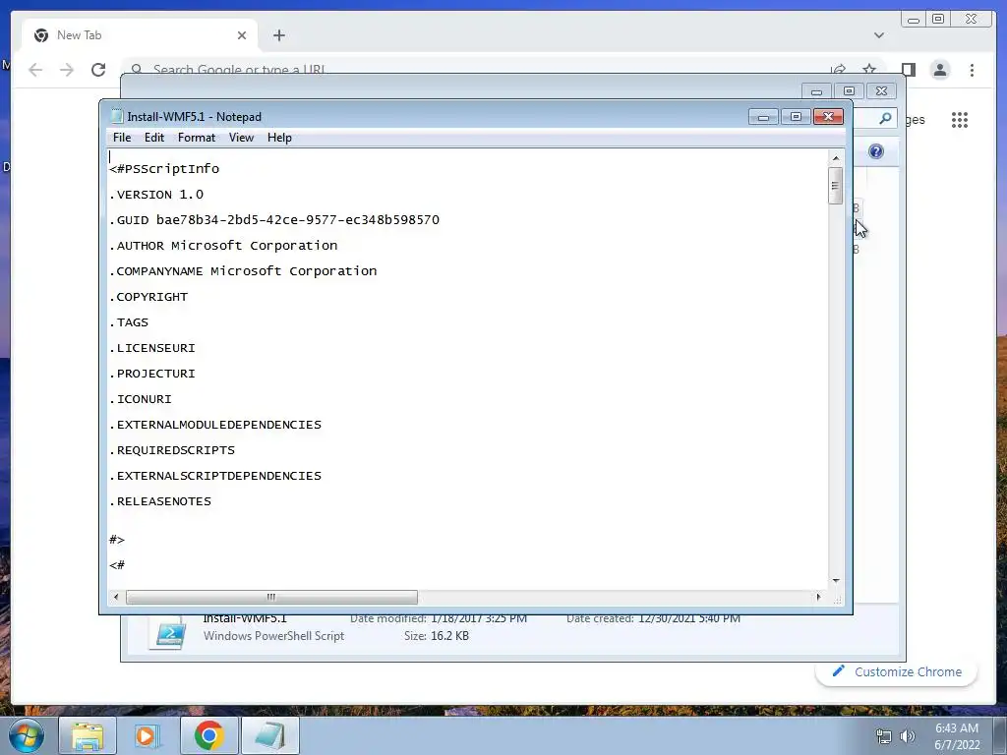The height and width of the screenshot is (755, 1007).
Task: Open the Chrome profile avatar menu
Action: (940, 70)
